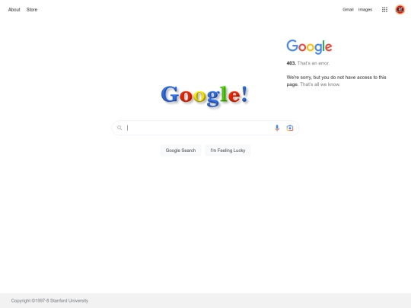The image size is (411, 308).
Task: Open the account profile avatar
Action: [400, 10]
